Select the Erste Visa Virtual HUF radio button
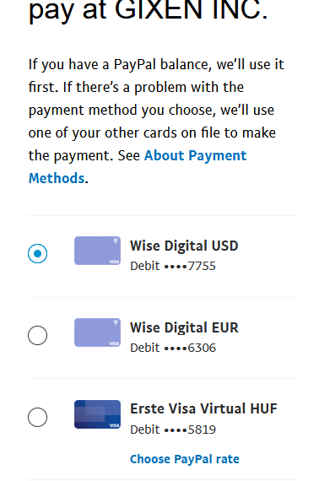 tap(37, 417)
